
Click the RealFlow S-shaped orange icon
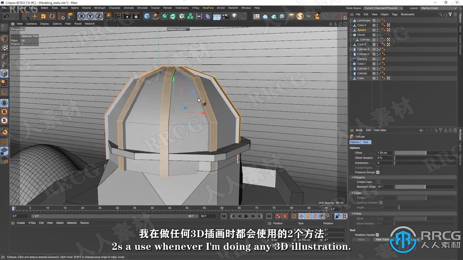pos(300,16)
